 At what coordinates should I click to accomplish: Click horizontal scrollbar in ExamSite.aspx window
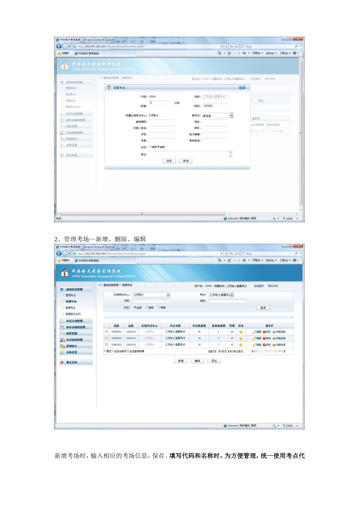click(x=142, y=214)
